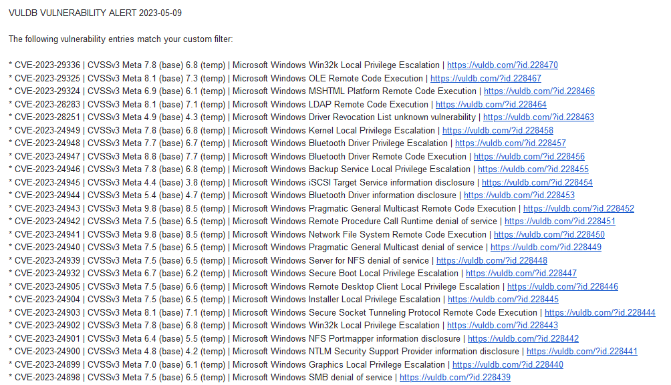Open the iSCSI Target Service link id.228454
The image size is (671, 385).
[537, 182]
